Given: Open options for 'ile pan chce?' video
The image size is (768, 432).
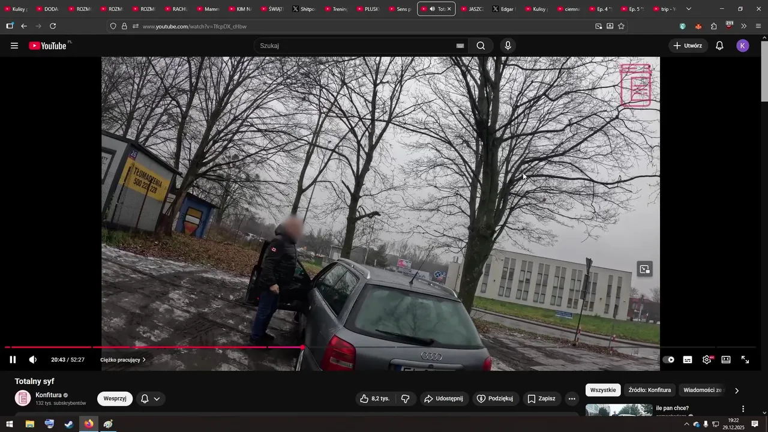Looking at the screenshot, I should coord(743,409).
